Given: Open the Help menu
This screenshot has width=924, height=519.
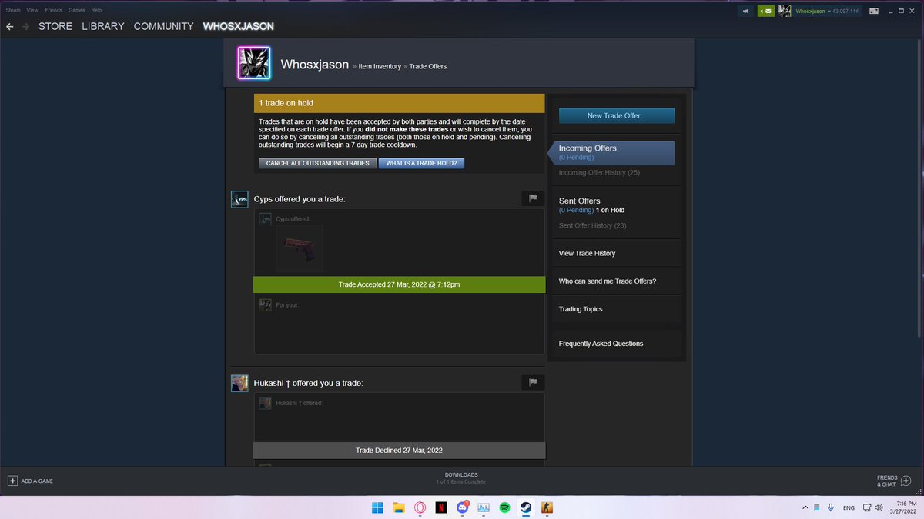Looking at the screenshot, I should [x=96, y=10].
